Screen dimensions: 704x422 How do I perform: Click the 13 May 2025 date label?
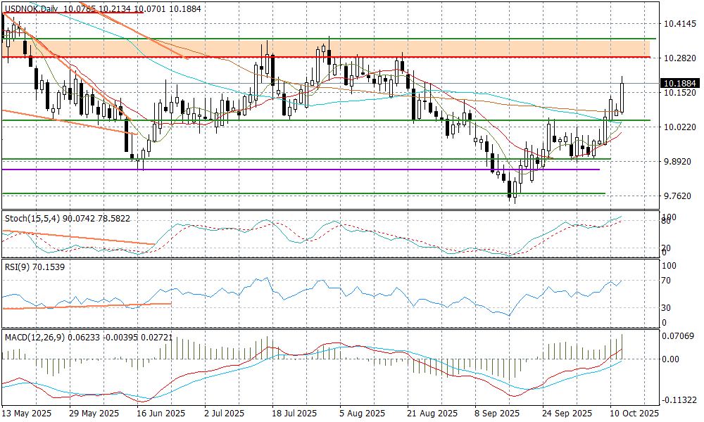coord(27,414)
